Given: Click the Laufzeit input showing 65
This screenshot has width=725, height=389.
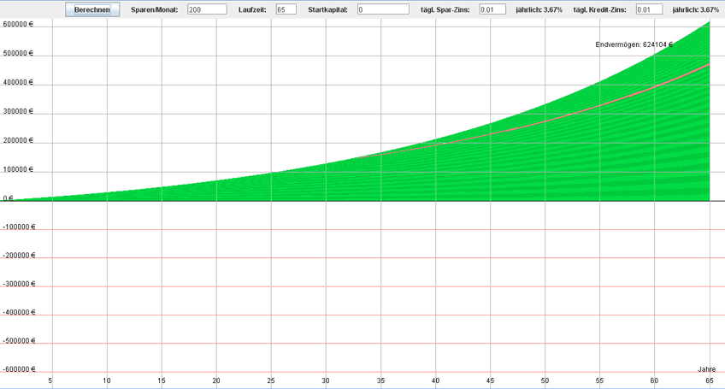Looking at the screenshot, I should [286, 9].
